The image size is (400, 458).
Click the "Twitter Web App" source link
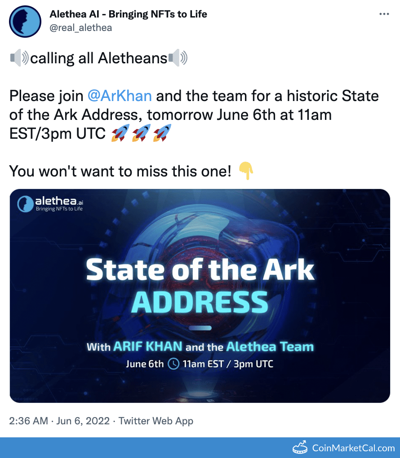156,421
